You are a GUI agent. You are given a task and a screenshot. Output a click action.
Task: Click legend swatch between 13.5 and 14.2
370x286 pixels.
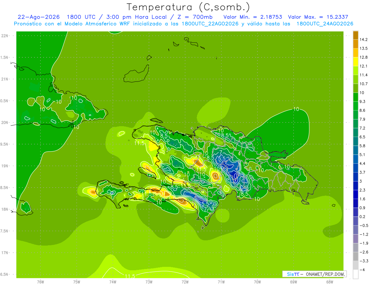click(356, 44)
